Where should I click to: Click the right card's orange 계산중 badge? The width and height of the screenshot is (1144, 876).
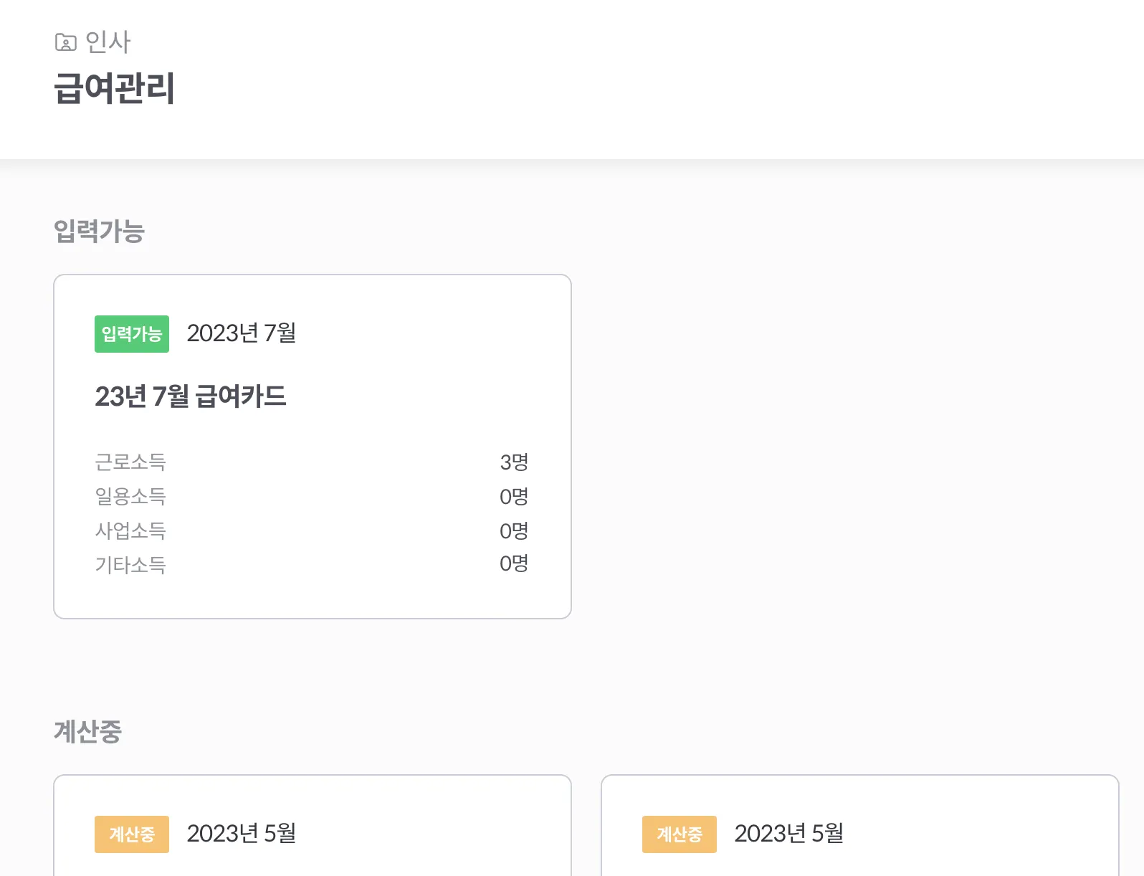680,834
